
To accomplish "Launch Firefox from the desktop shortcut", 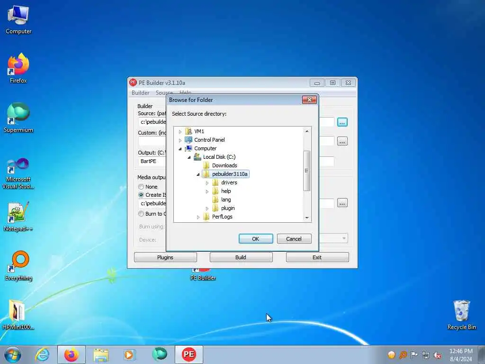I will [18, 68].
